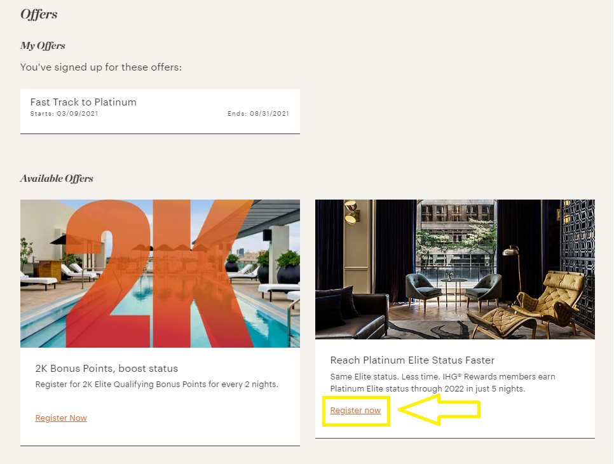614x464 pixels.
Task: Click the yellow arrow pointing at Register now
Action: click(x=439, y=410)
